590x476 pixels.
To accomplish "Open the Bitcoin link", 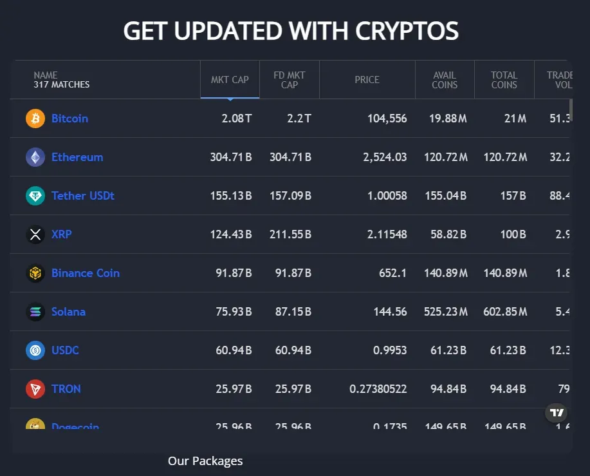I will coord(69,119).
